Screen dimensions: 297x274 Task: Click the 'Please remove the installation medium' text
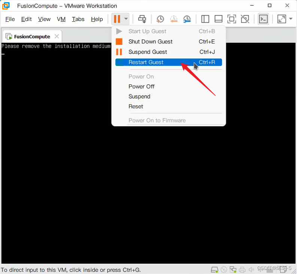click(x=56, y=46)
